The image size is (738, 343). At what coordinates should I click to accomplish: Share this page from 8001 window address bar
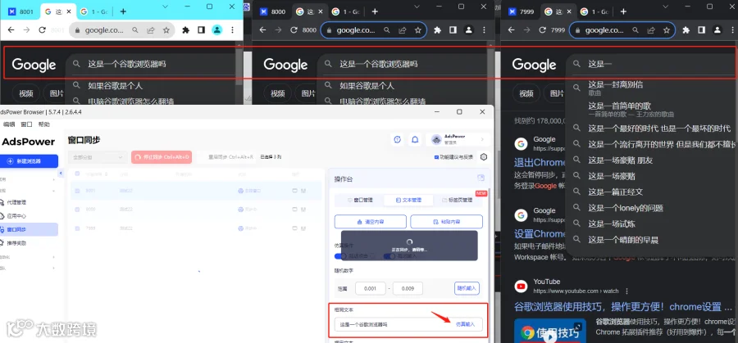151,30
